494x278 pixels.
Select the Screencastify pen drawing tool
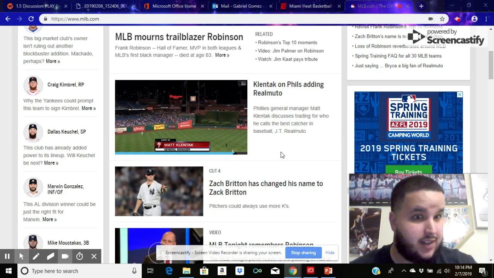[x=36, y=256]
